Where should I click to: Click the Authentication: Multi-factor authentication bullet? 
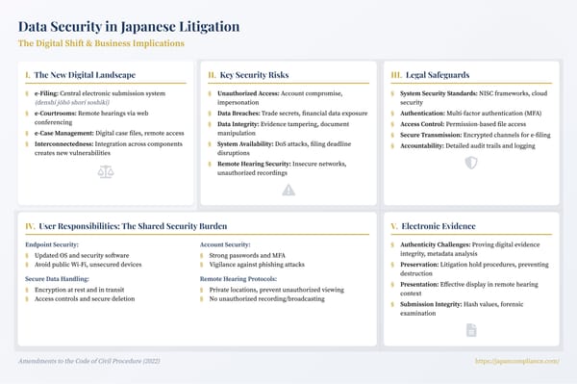pos(470,113)
